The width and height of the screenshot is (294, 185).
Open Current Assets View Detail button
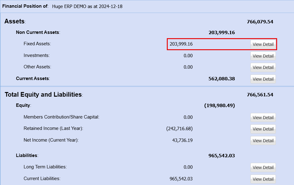[263, 79]
